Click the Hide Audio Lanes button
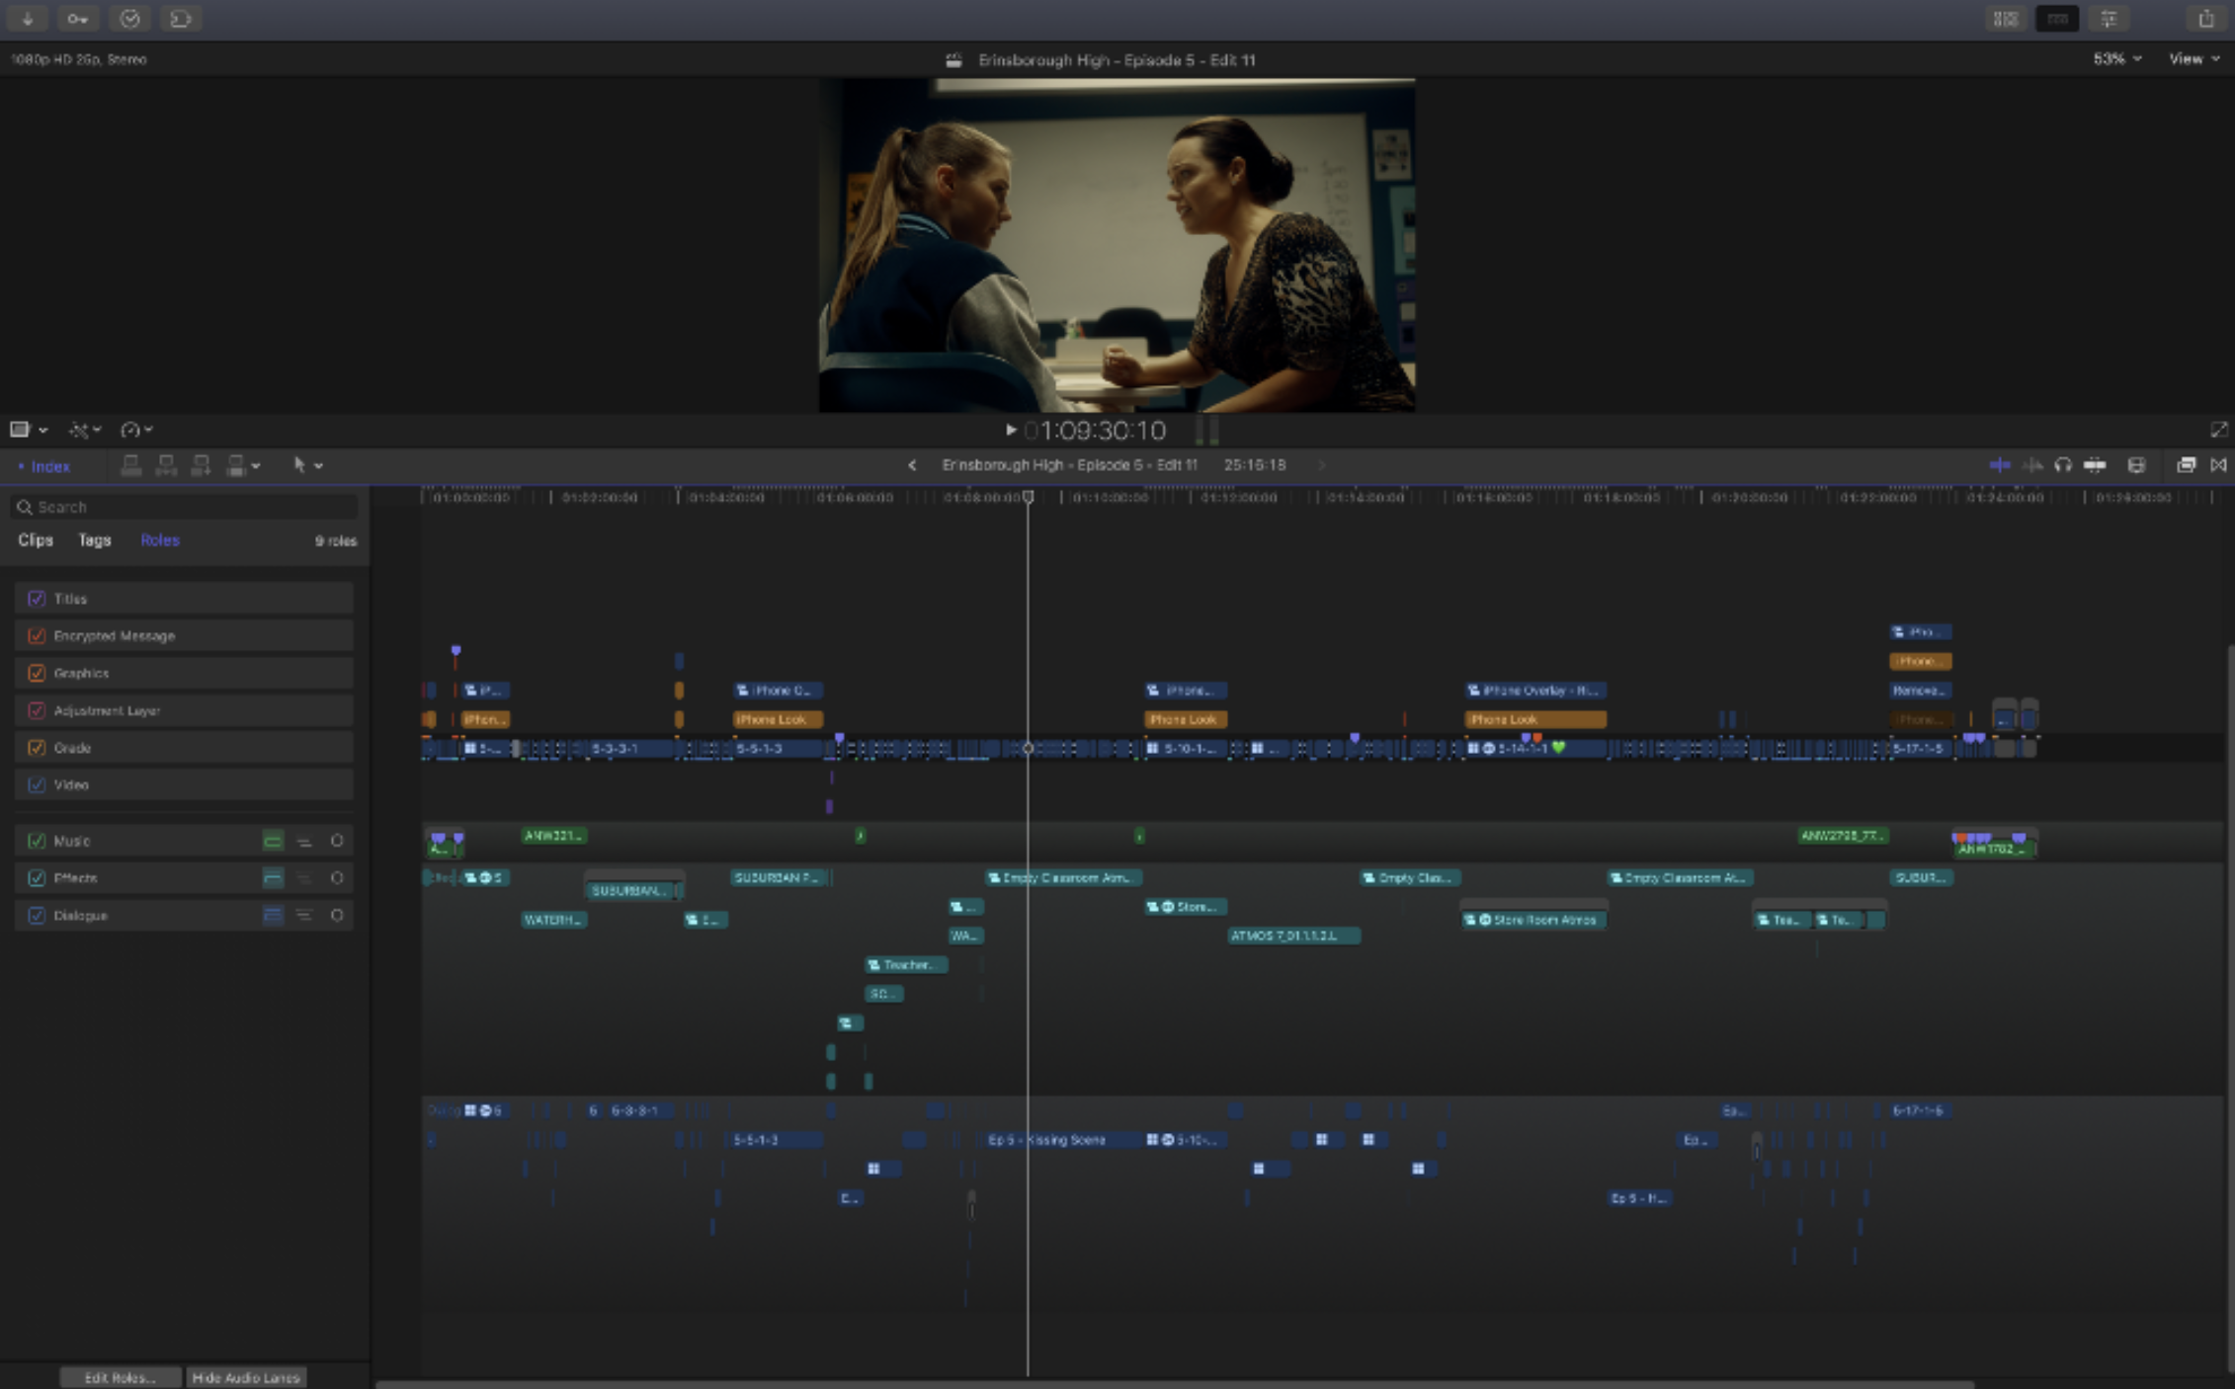This screenshot has width=2235, height=1389. point(246,1377)
